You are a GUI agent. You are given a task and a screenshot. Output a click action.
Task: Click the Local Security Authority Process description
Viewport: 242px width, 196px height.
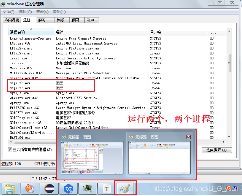point(86,58)
